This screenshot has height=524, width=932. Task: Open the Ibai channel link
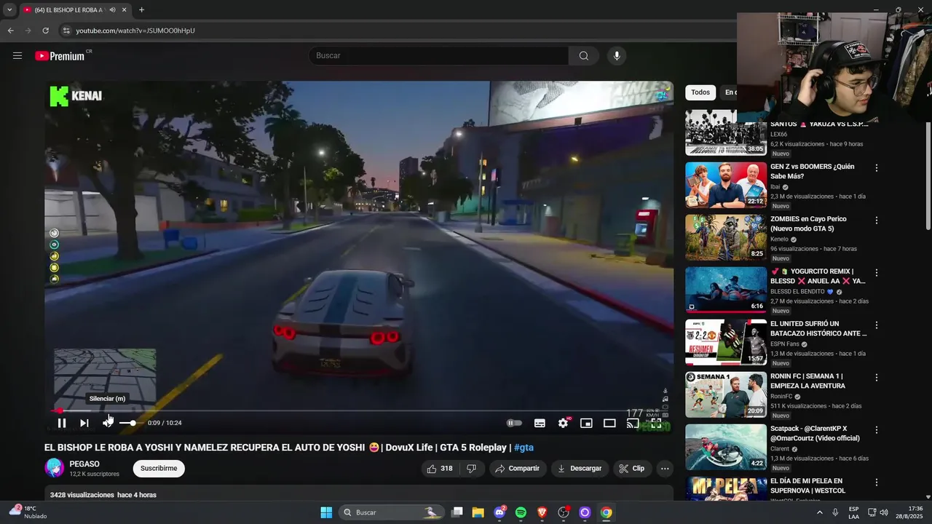point(775,187)
